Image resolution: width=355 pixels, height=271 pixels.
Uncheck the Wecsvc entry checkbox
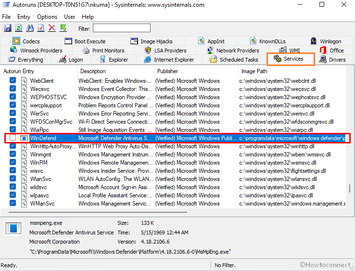(x=13, y=89)
